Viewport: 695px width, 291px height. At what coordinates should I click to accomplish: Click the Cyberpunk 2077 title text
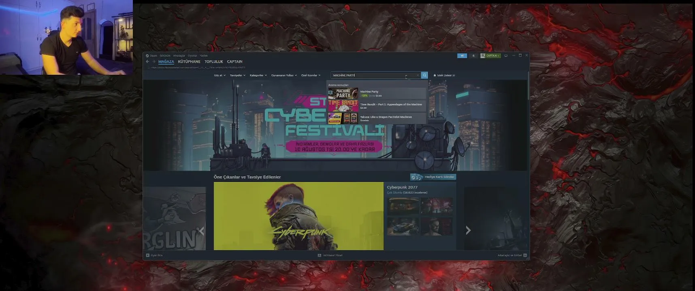coord(402,187)
